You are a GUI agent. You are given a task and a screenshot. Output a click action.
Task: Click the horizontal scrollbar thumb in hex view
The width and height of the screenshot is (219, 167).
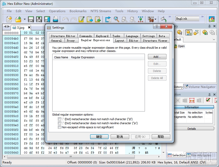coord(71,157)
